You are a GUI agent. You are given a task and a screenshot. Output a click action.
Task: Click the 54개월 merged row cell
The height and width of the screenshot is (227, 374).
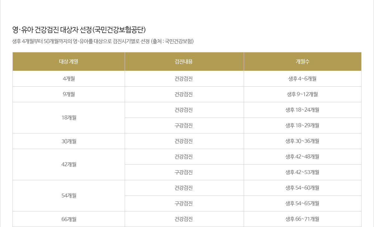(69, 196)
